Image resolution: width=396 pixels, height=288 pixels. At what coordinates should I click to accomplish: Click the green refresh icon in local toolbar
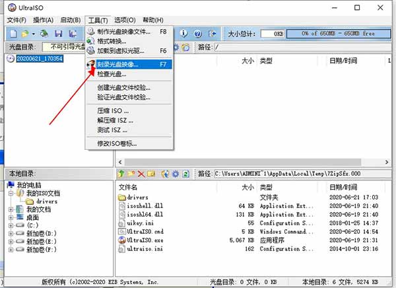point(185,174)
